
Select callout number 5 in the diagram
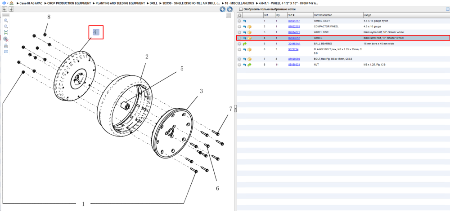coord(182,69)
